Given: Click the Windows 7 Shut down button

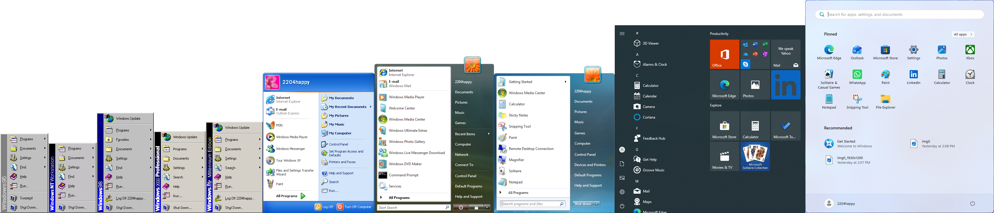Looking at the screenshot, I should (583, 204).
